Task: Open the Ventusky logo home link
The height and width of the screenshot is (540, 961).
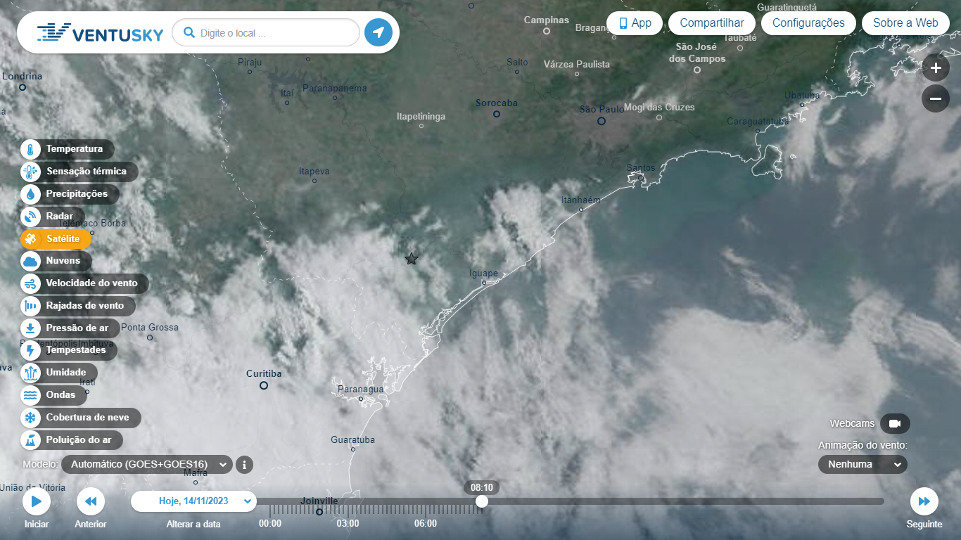Action: [100, 33]
